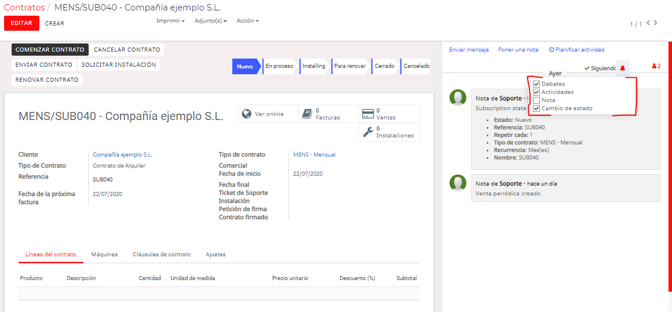Click the Producto column header
Screen dimensions: 672x312
(31, 278)
